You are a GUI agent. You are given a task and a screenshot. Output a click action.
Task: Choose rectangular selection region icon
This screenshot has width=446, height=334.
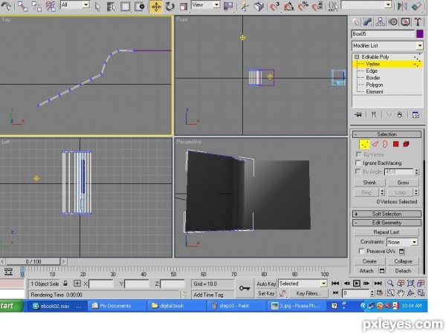tap(125, 6)
